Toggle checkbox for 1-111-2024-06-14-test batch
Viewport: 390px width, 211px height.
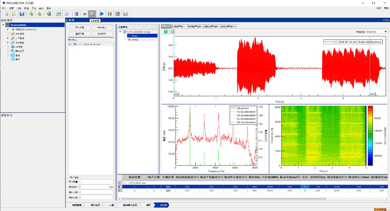pos(71,44)
